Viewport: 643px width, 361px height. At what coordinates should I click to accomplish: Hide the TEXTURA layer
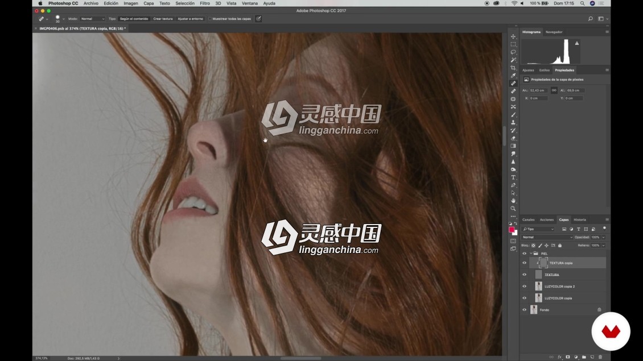(x=524, y=275)
